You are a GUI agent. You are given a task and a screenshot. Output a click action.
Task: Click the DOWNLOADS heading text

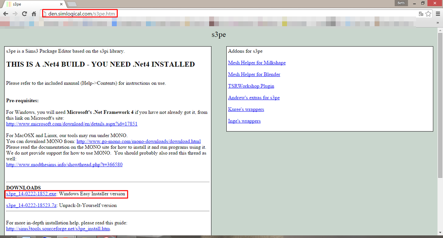(x=23, y=188)
